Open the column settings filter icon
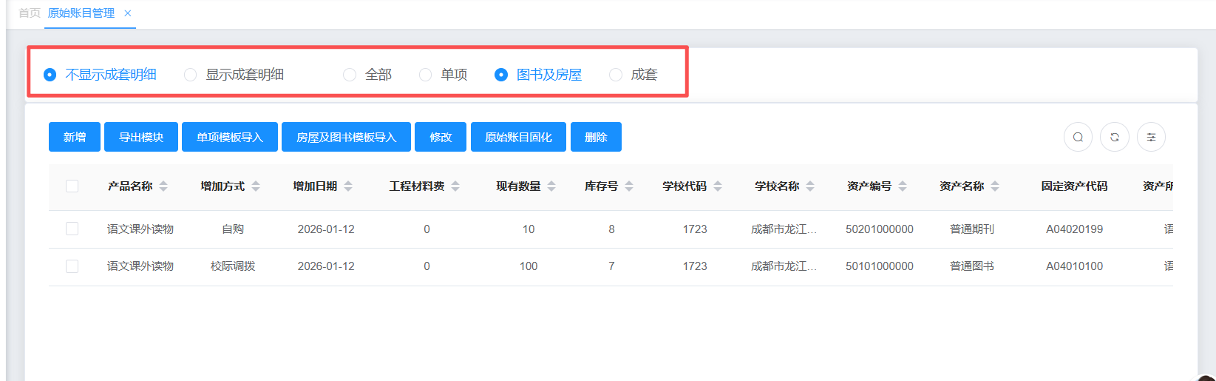 [1151, 137]
